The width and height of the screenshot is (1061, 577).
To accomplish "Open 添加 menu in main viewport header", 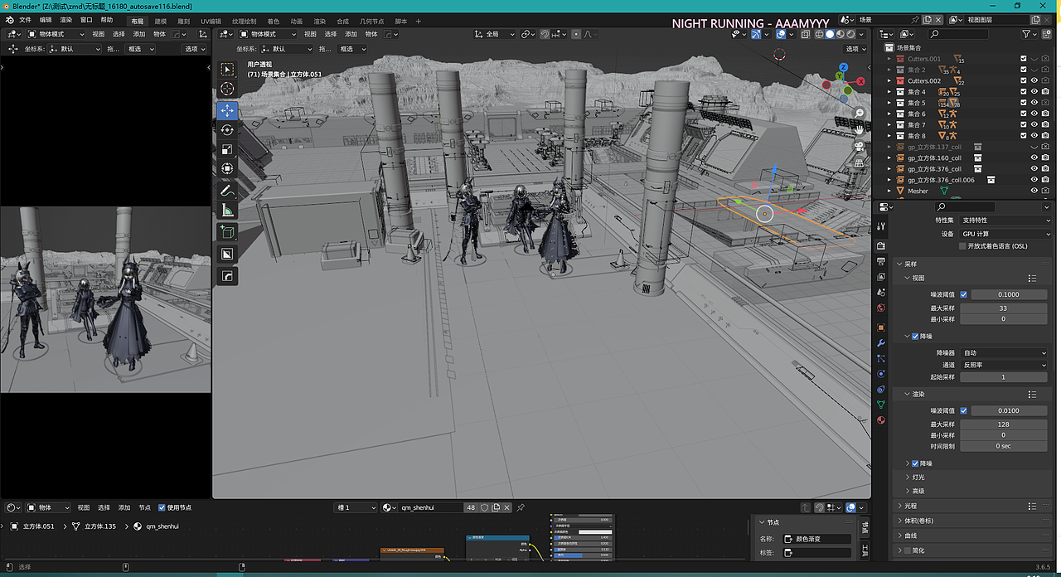I will [x=351, y=34].
